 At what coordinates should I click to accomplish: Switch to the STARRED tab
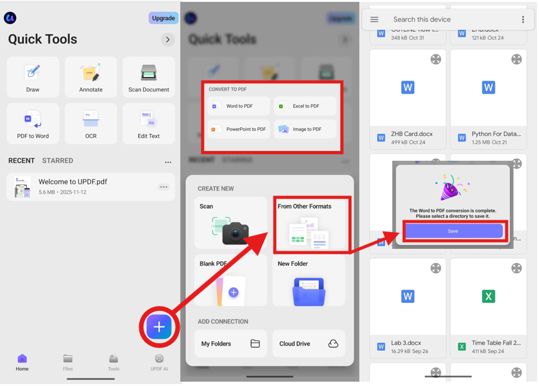pyautogui.click(x=57, y=161)
